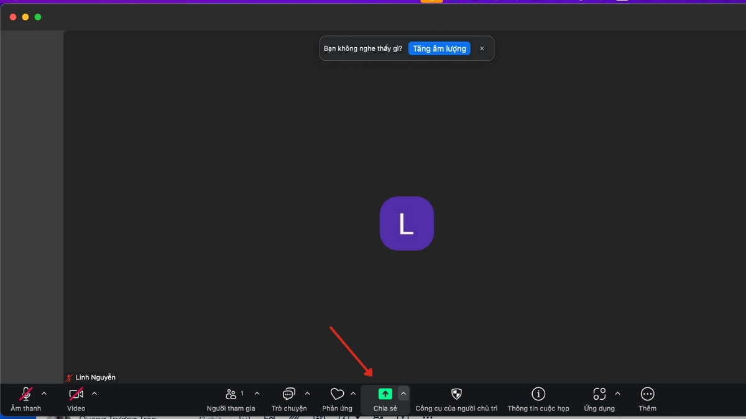Image resolution: width=746 pixels, height=419 pixels.
Task: Dismiss the 'Bạn không nghe thấy gì?' notification
Action: pos(482,48)
